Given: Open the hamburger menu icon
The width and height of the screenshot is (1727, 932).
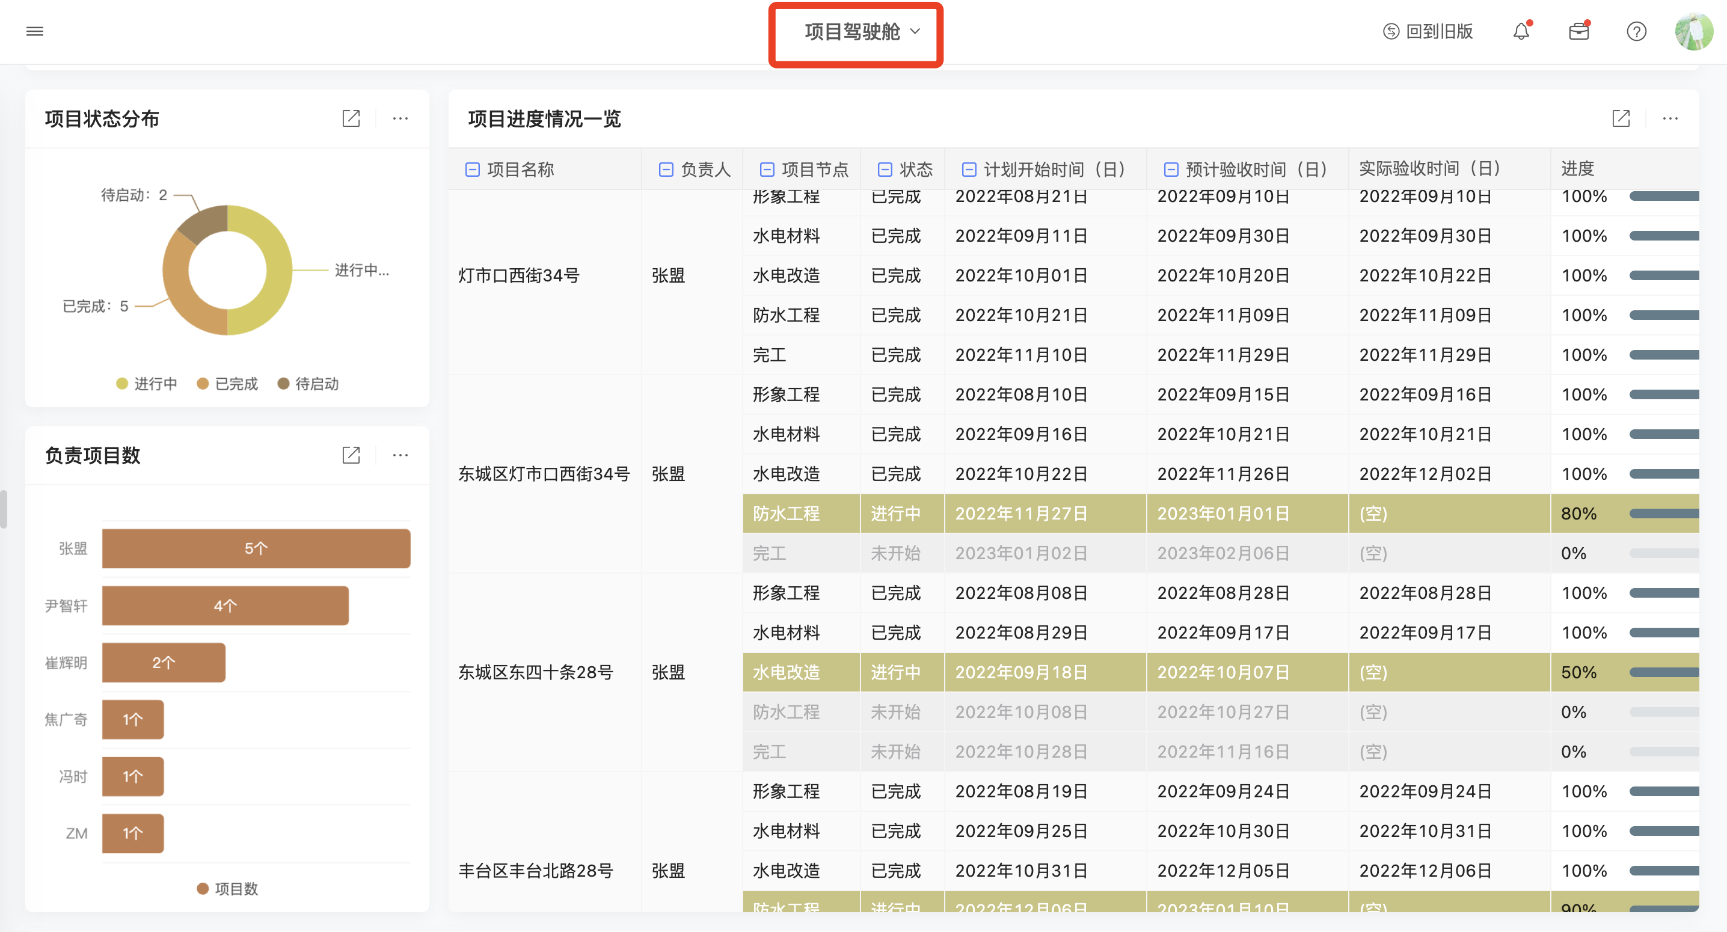Looking at the screenshot, I should [x=35, y=31].
